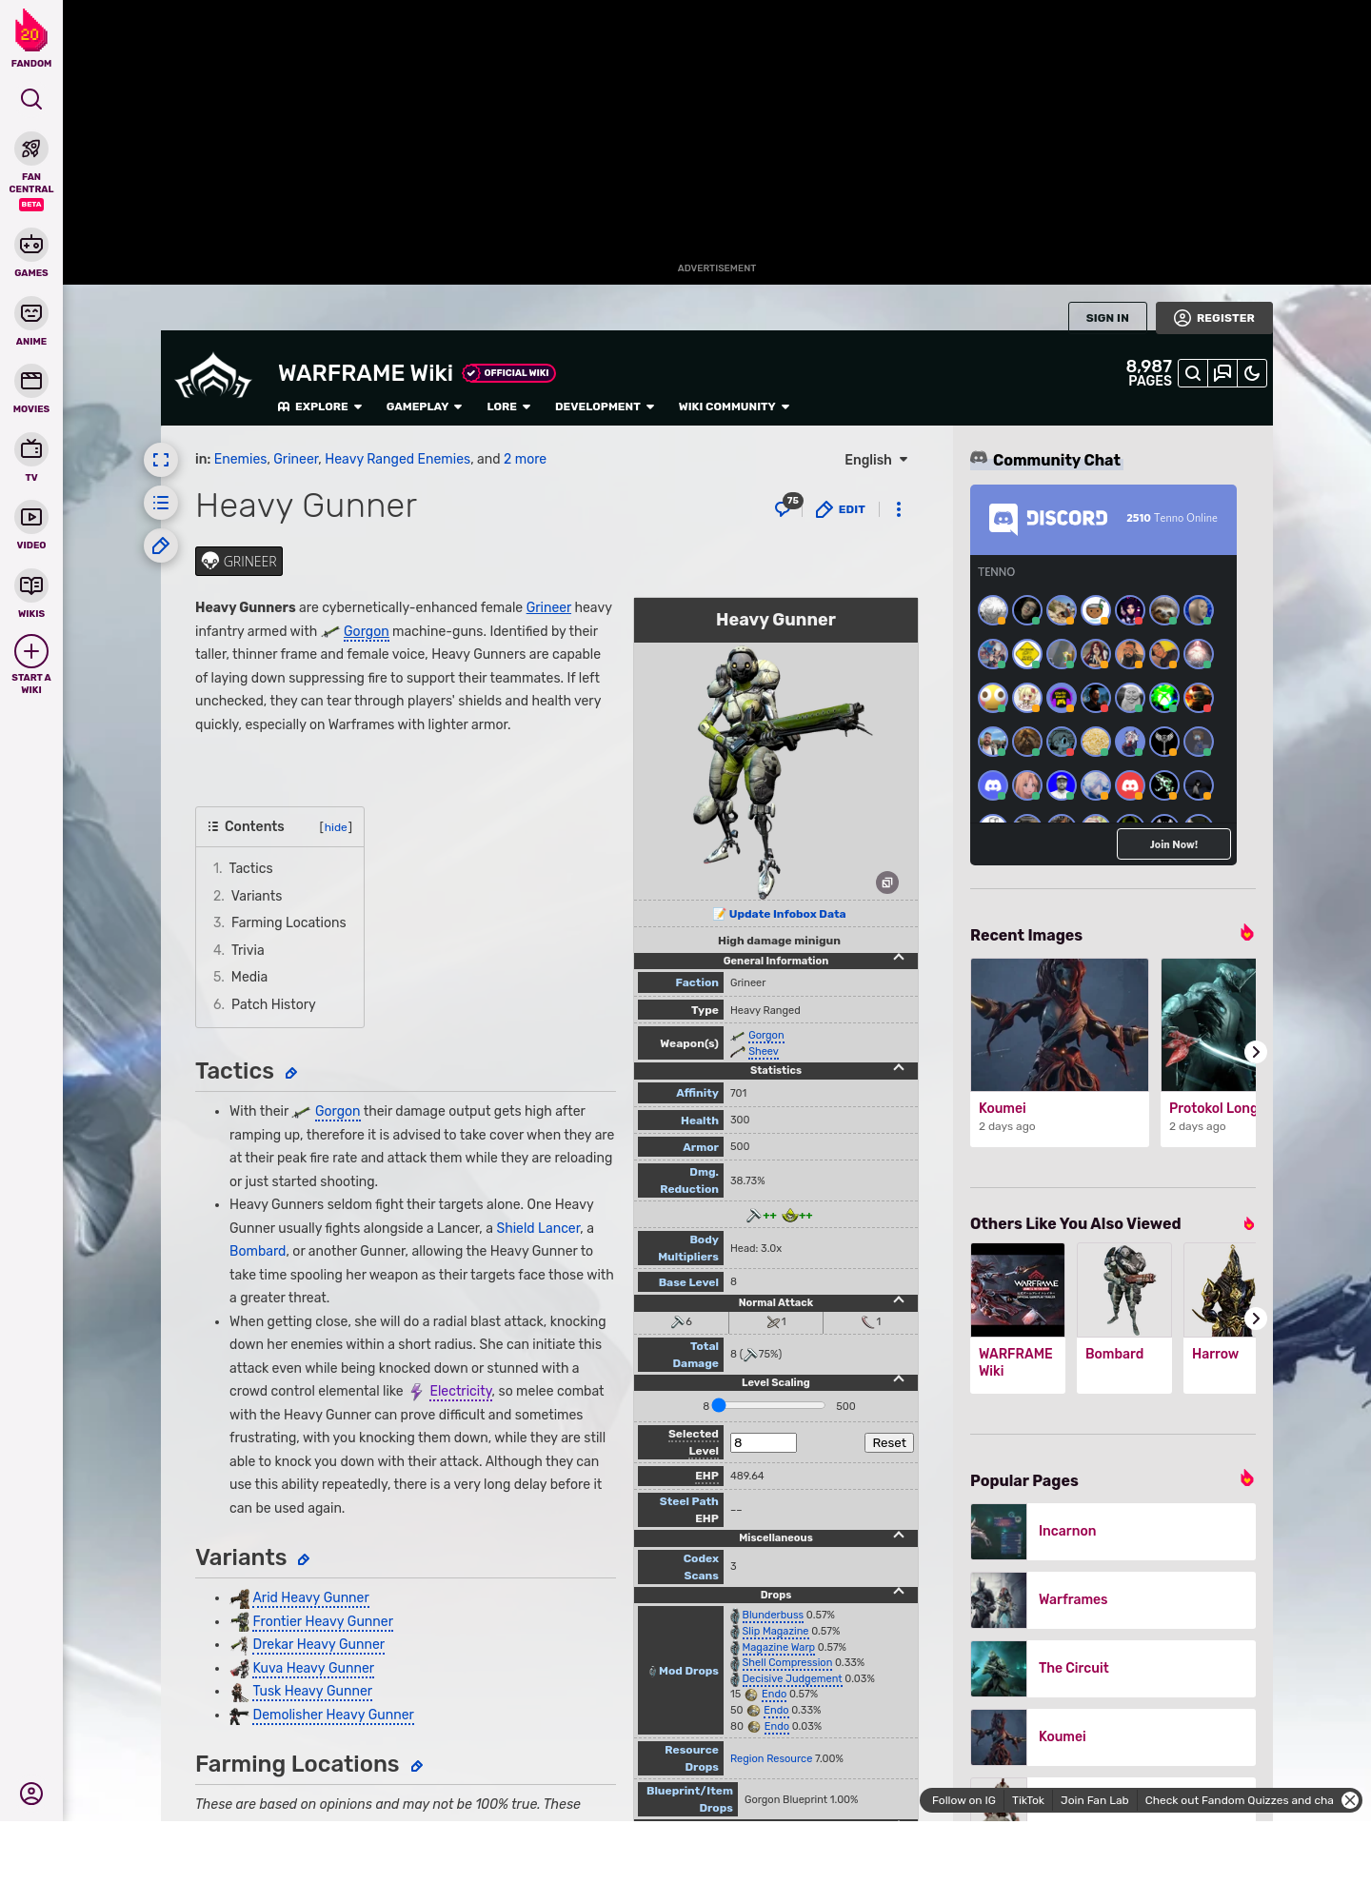This screenshot has height=1904, width=1371.
Task: Open the Movies section icon
Action: point(30,381)
